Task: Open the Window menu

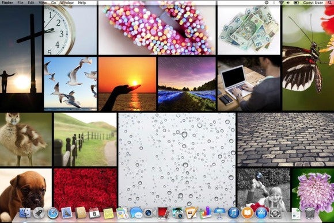Action: (67, 3)
